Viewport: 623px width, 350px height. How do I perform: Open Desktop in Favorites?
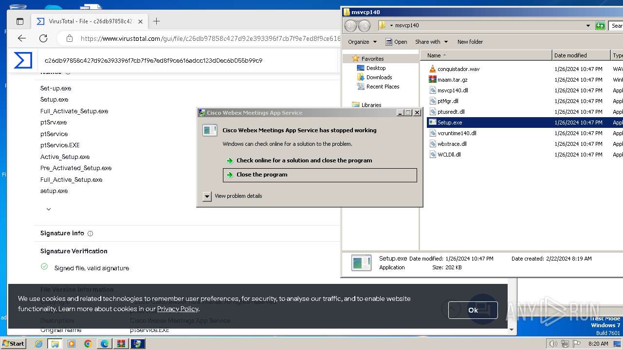[376, 68]
